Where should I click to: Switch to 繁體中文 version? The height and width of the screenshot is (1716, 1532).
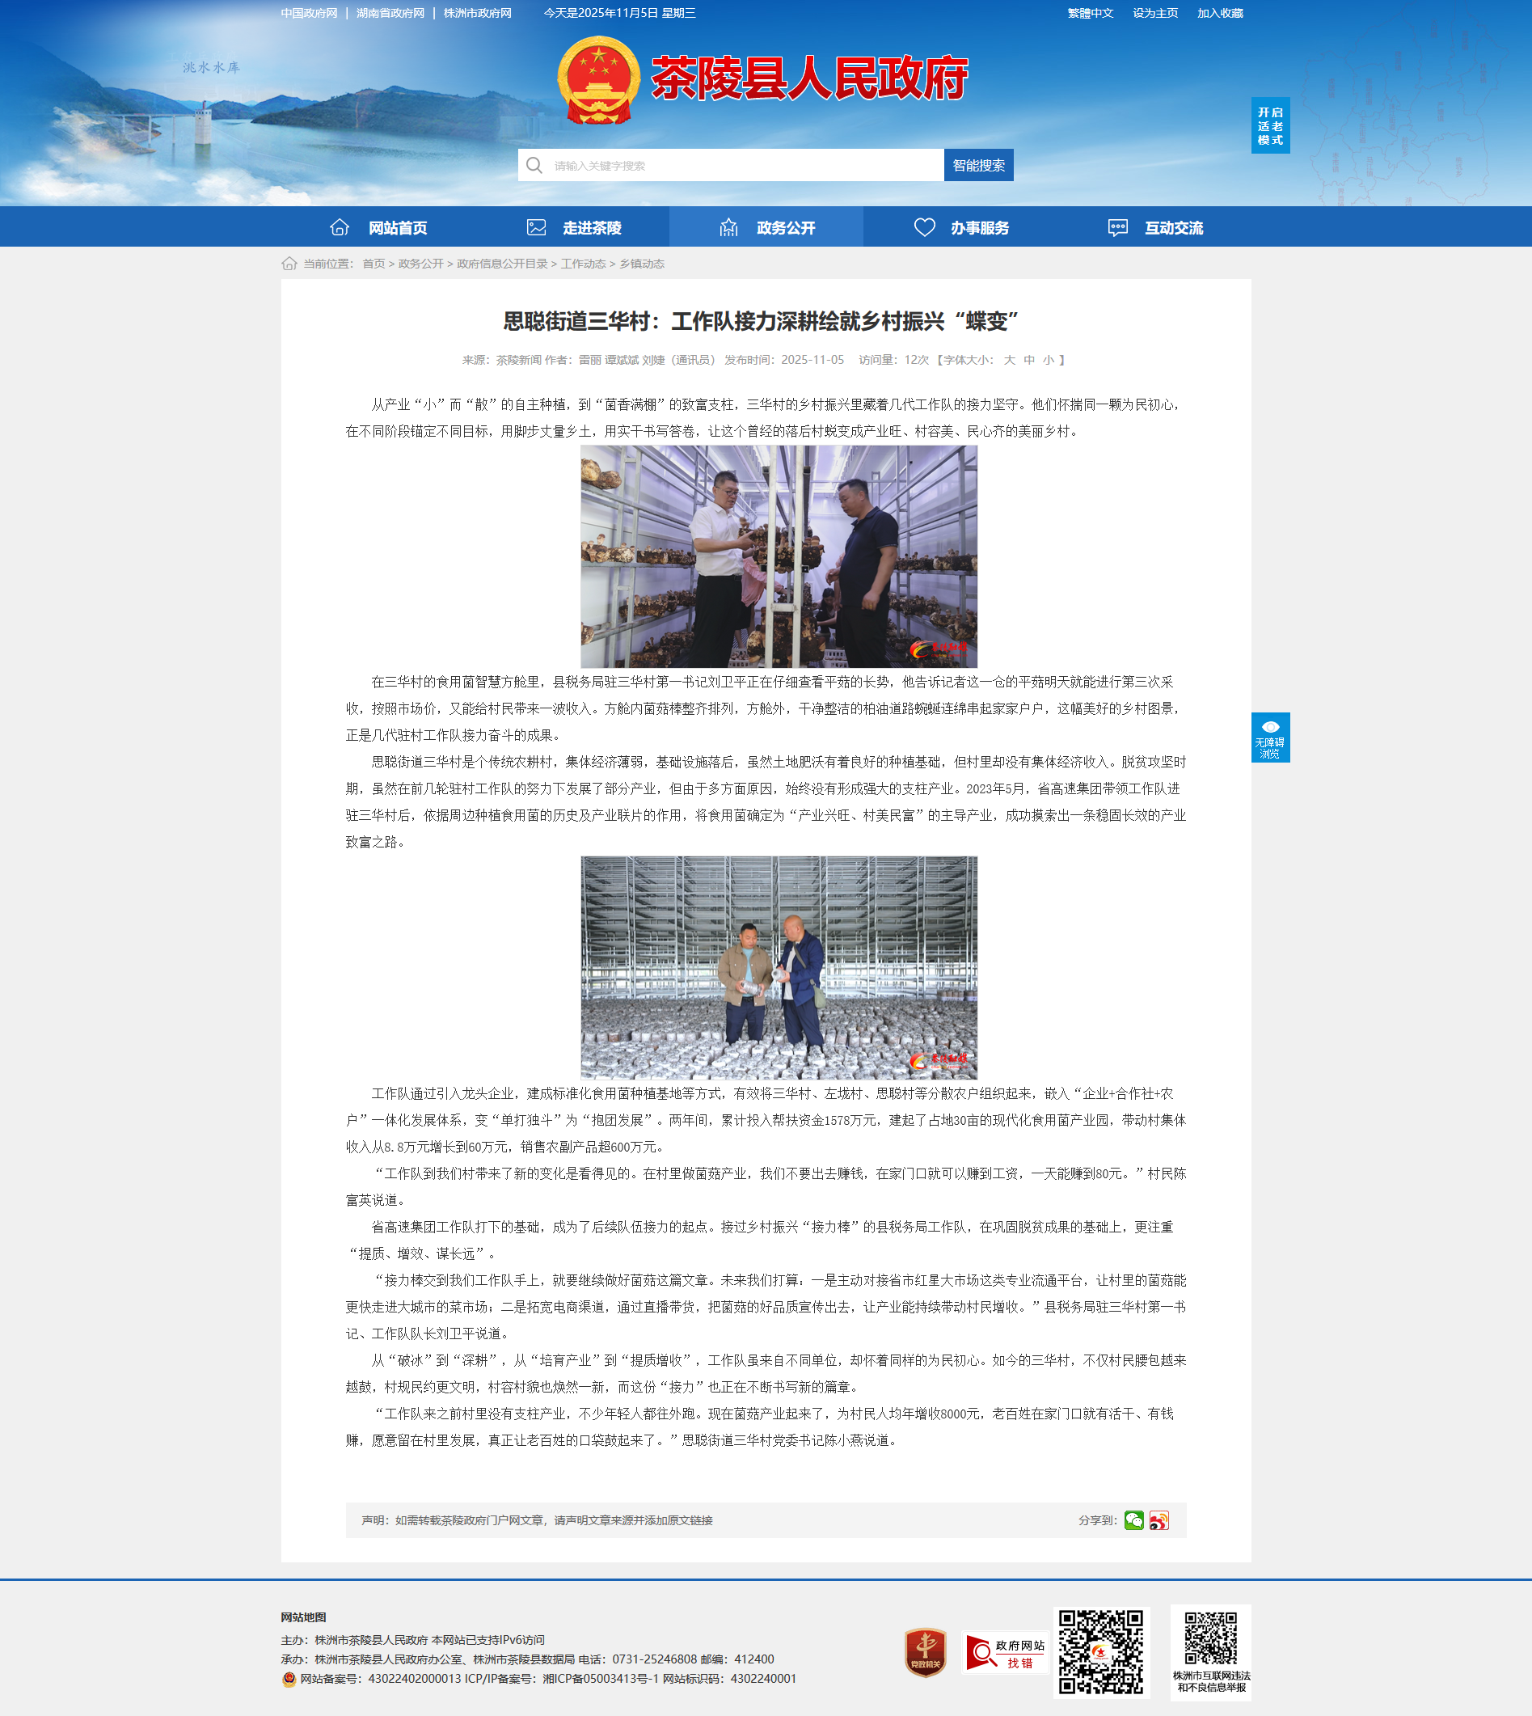(x=1090, y=14)
